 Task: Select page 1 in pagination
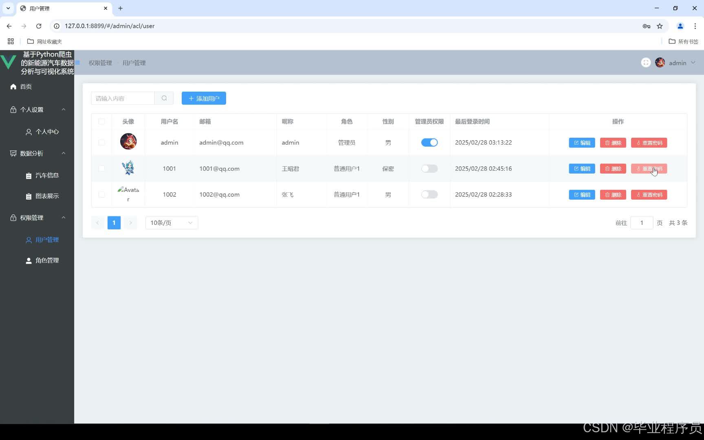114,223
